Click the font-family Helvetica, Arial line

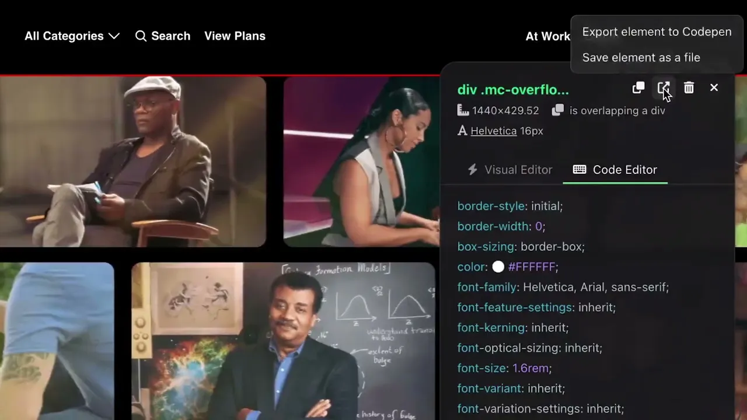(563, 287)
